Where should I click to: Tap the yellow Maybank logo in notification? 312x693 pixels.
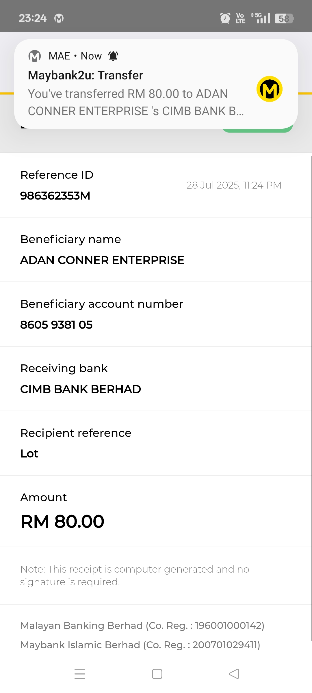[x=269, y=89]
